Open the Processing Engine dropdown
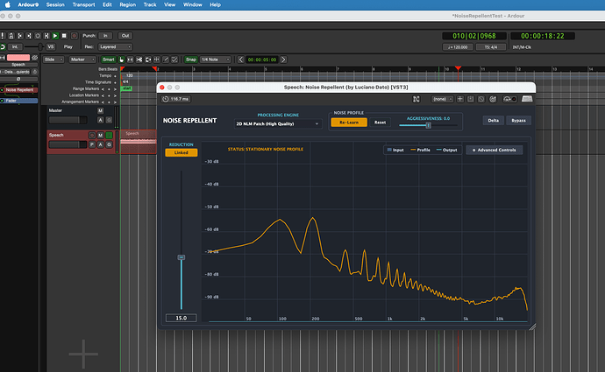Image resolution: width=605 pixels, height=372 pixels. pyautogui.click(x=277, y=124)
